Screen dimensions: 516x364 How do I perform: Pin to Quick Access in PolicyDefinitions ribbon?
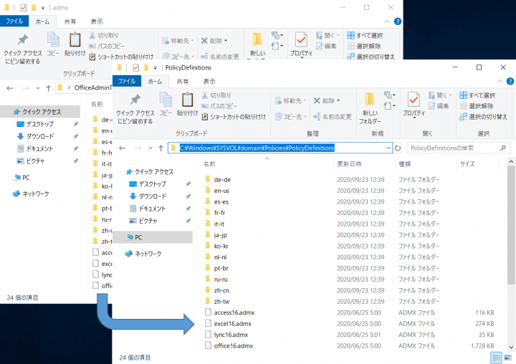[135, 109]
